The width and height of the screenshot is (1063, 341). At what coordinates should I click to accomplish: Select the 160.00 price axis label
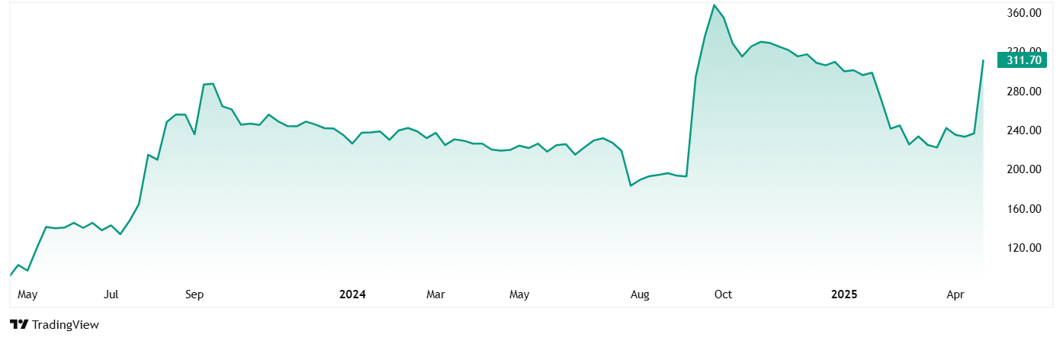[x=1024, y=209]
